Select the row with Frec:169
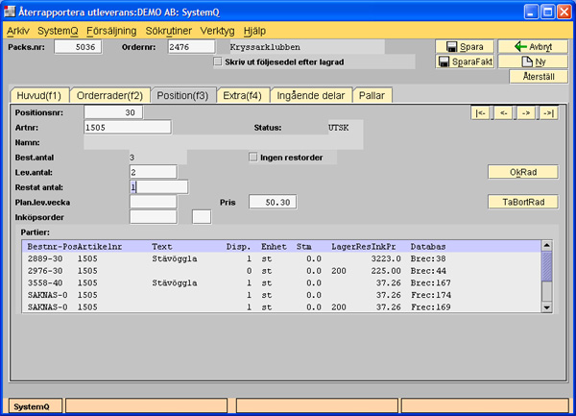Viewport: 576px width, 416px height. (x=281, y=306)
